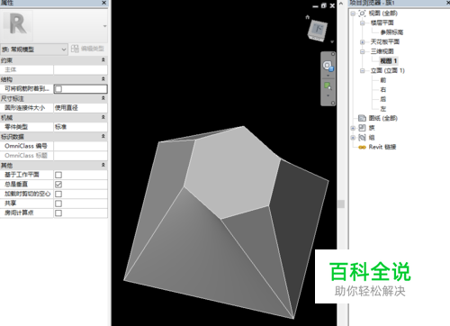This screenshot has width=450, height=326.
Task: Collapse the 约束 properties section
Action: point(103,60)
